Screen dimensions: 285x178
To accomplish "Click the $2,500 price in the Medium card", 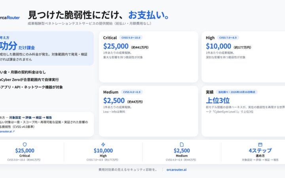I will (114, 100).
